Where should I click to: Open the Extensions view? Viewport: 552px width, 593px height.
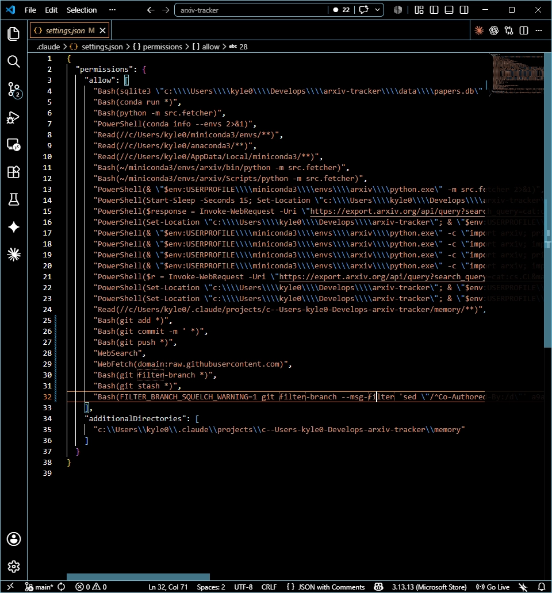pos(14,172)
